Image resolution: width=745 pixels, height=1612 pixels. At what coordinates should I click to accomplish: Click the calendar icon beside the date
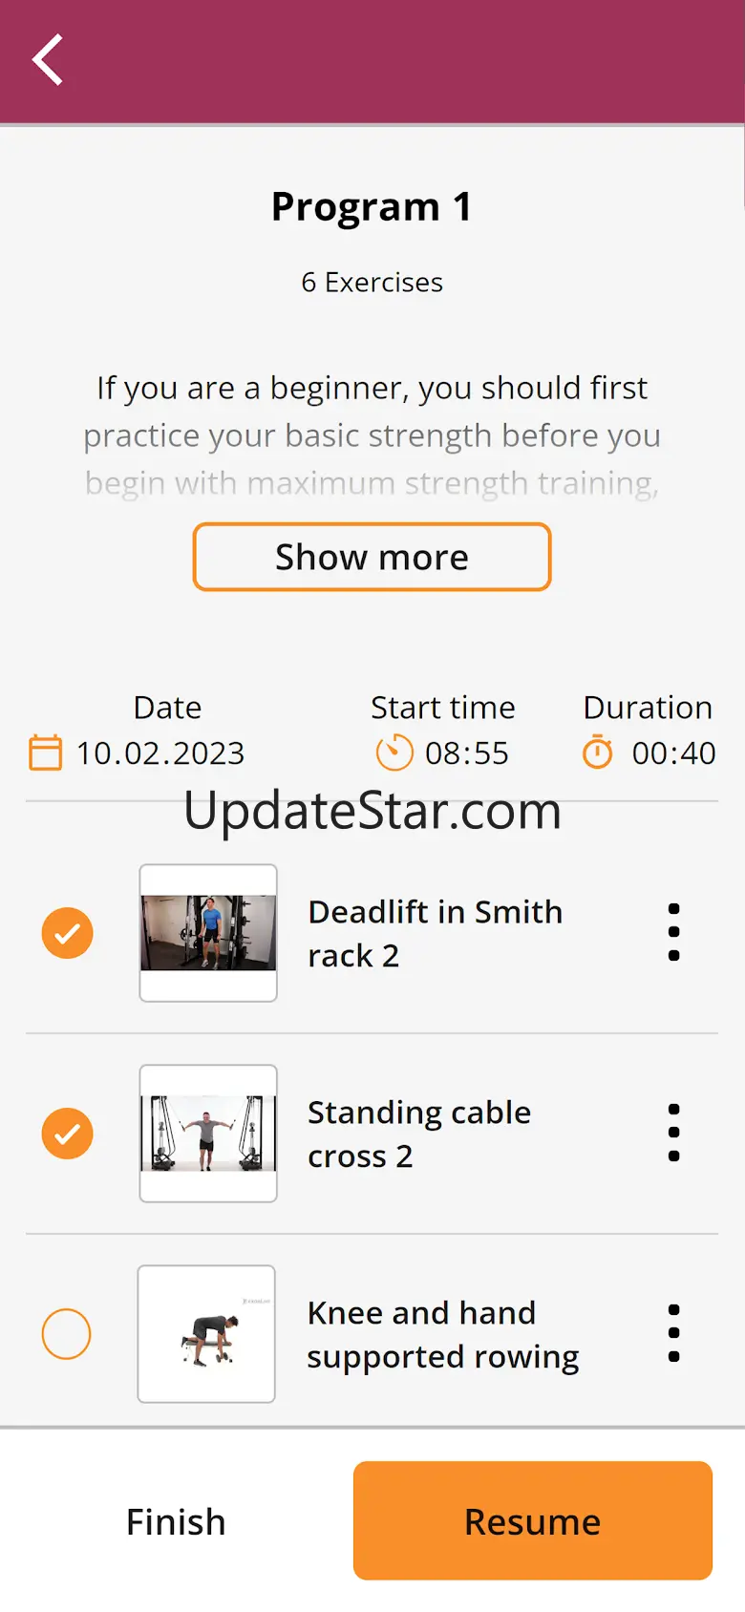pyautogui.click(x=45, y=753)
